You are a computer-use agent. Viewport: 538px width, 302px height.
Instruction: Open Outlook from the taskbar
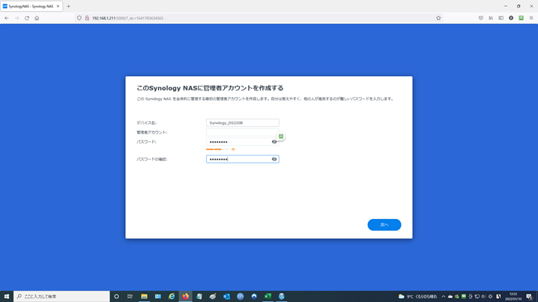click(226, 296)
